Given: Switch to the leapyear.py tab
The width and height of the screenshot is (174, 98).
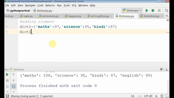Looking at the screenshot, I should point(75,16).
